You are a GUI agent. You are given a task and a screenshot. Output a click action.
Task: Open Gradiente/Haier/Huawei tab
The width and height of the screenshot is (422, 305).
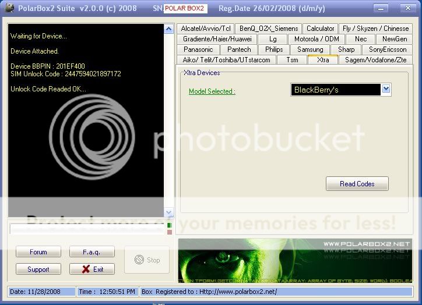[x=217, y=39]
